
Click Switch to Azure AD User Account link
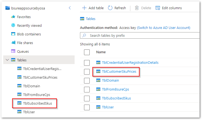click(x=163, y=28)
